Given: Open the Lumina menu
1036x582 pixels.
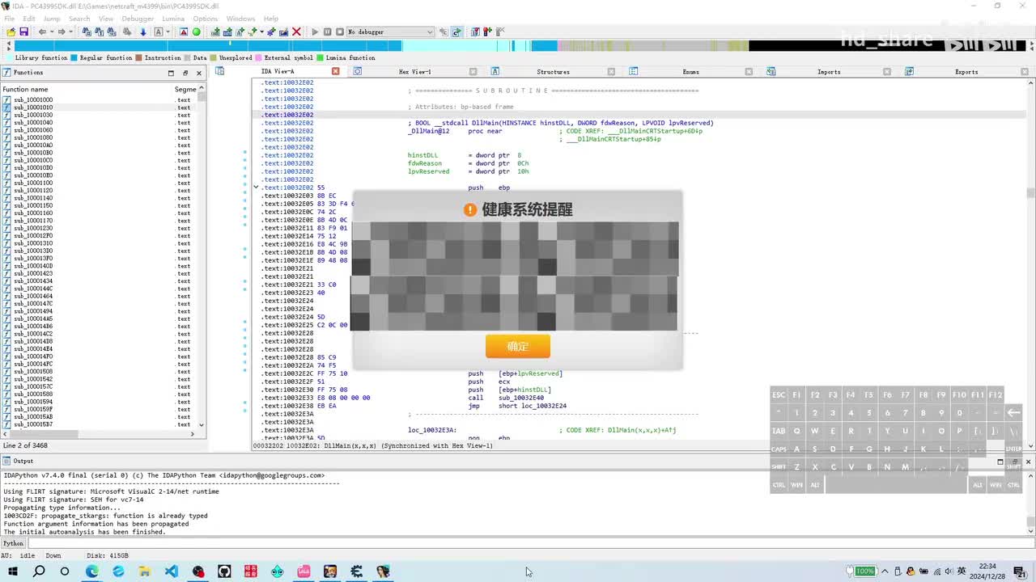Looking at the screenshot, I should tap(173, 19).
